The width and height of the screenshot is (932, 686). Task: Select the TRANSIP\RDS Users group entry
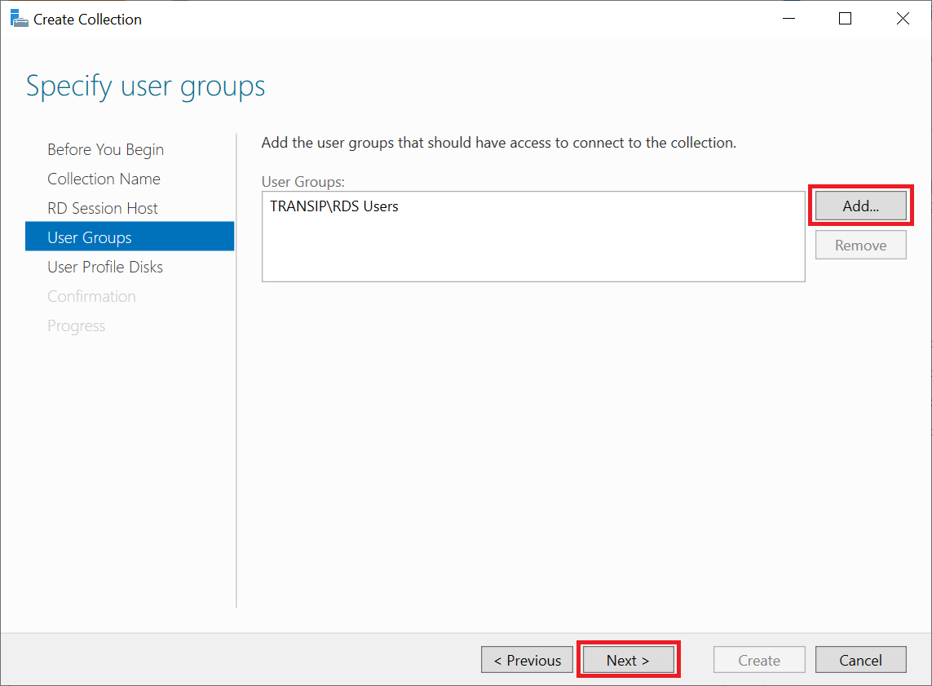coord(334,206)
